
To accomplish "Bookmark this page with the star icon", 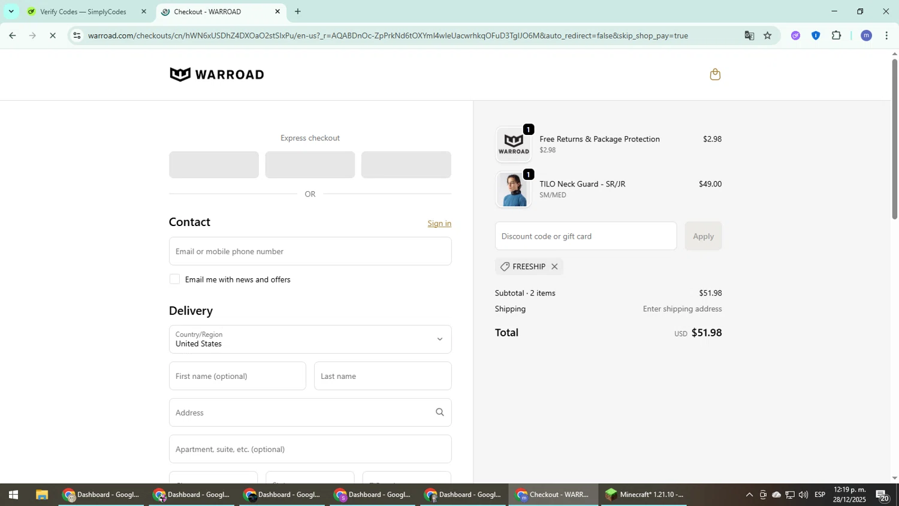I will pos(768,35).
